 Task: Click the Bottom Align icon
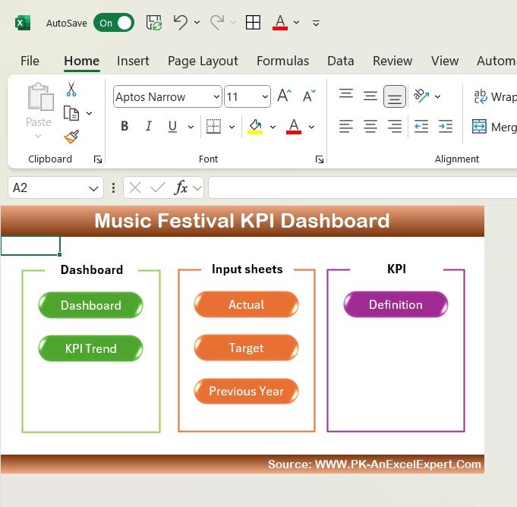point(395,96)
